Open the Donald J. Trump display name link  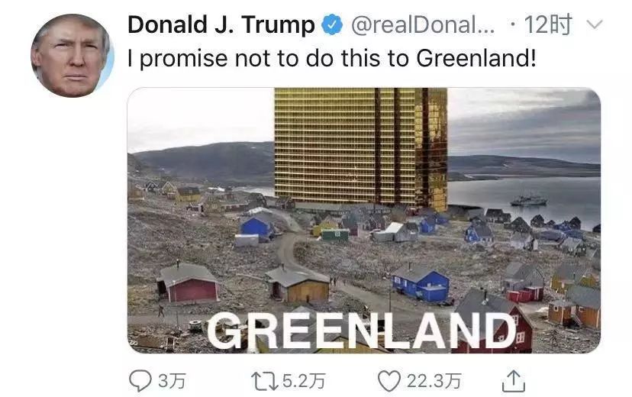221,24
